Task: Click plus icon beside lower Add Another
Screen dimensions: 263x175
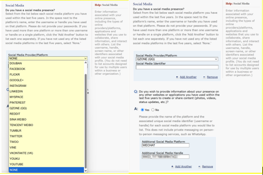Action: (x=173, y=167)
